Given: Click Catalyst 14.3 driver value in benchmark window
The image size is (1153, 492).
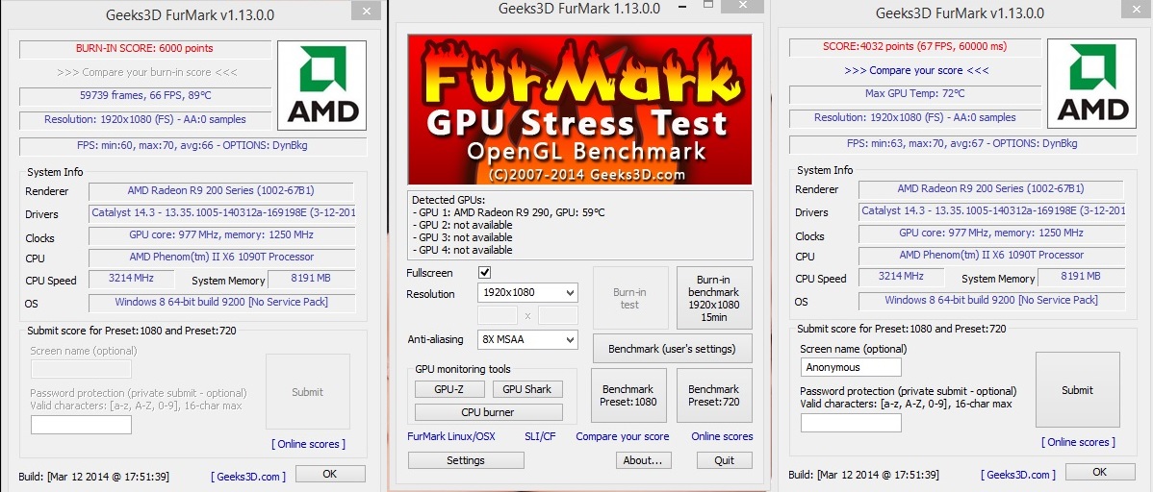Looking at the screenshot, I should (992, 211).
